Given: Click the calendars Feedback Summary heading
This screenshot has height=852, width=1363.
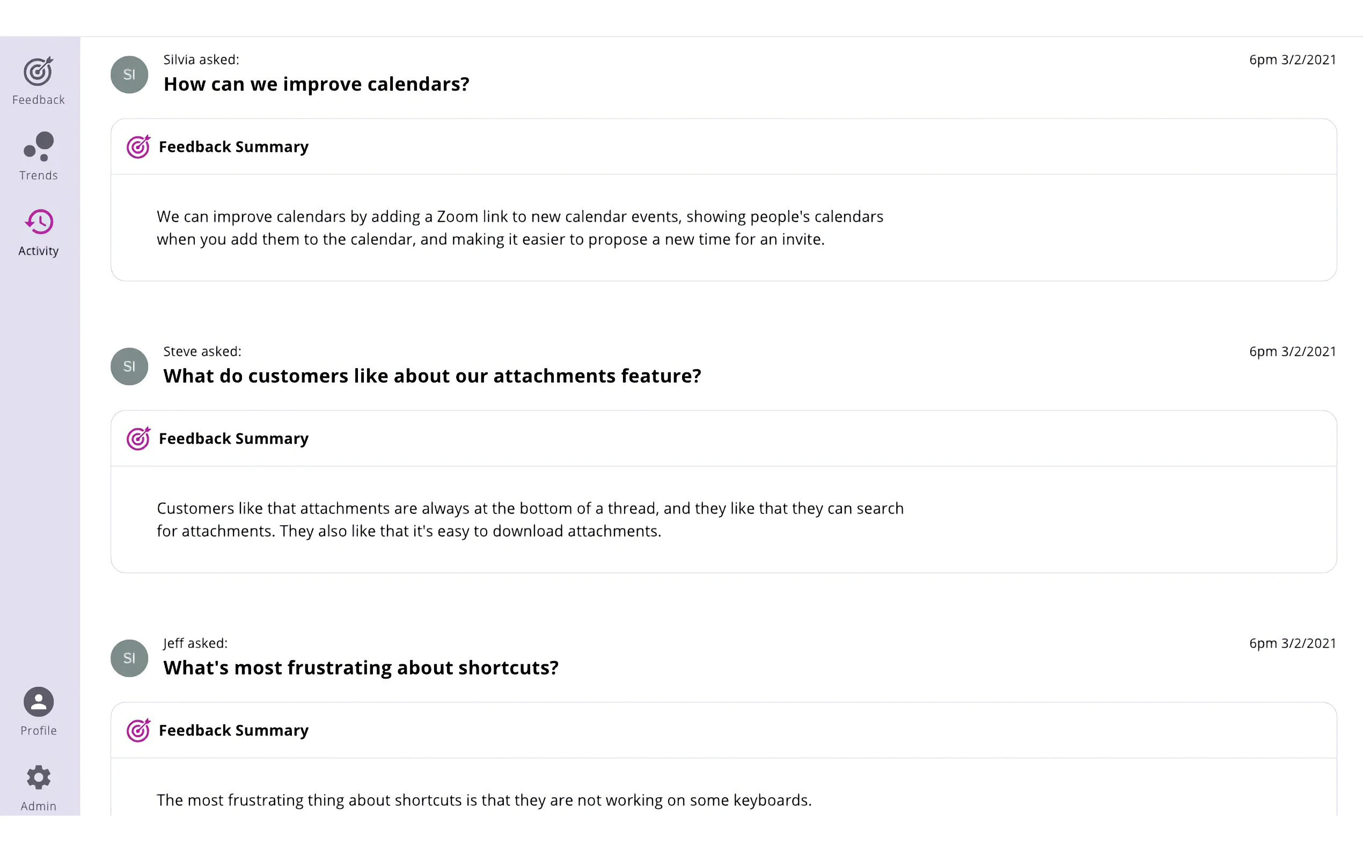Looking at the screenshot, I should [233, 147].
